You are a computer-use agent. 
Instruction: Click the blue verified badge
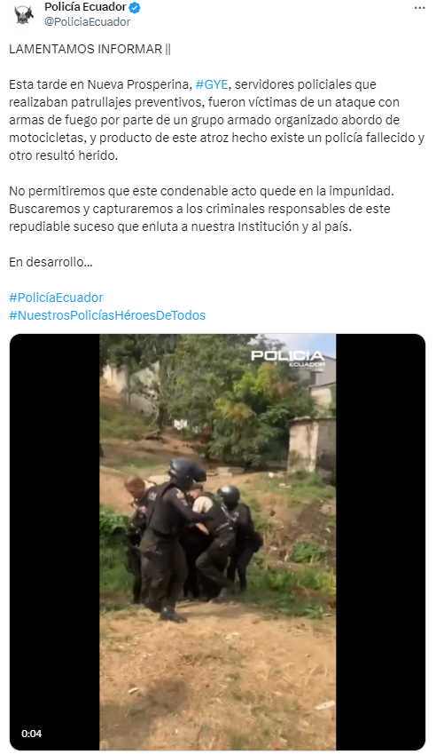pyautogui.click(x=136, y=7)
